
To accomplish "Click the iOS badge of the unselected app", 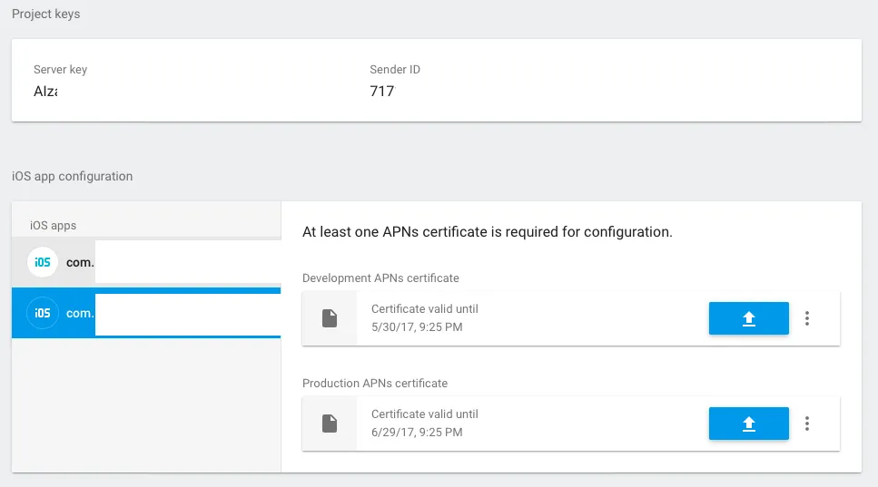I will click(43, 262).
